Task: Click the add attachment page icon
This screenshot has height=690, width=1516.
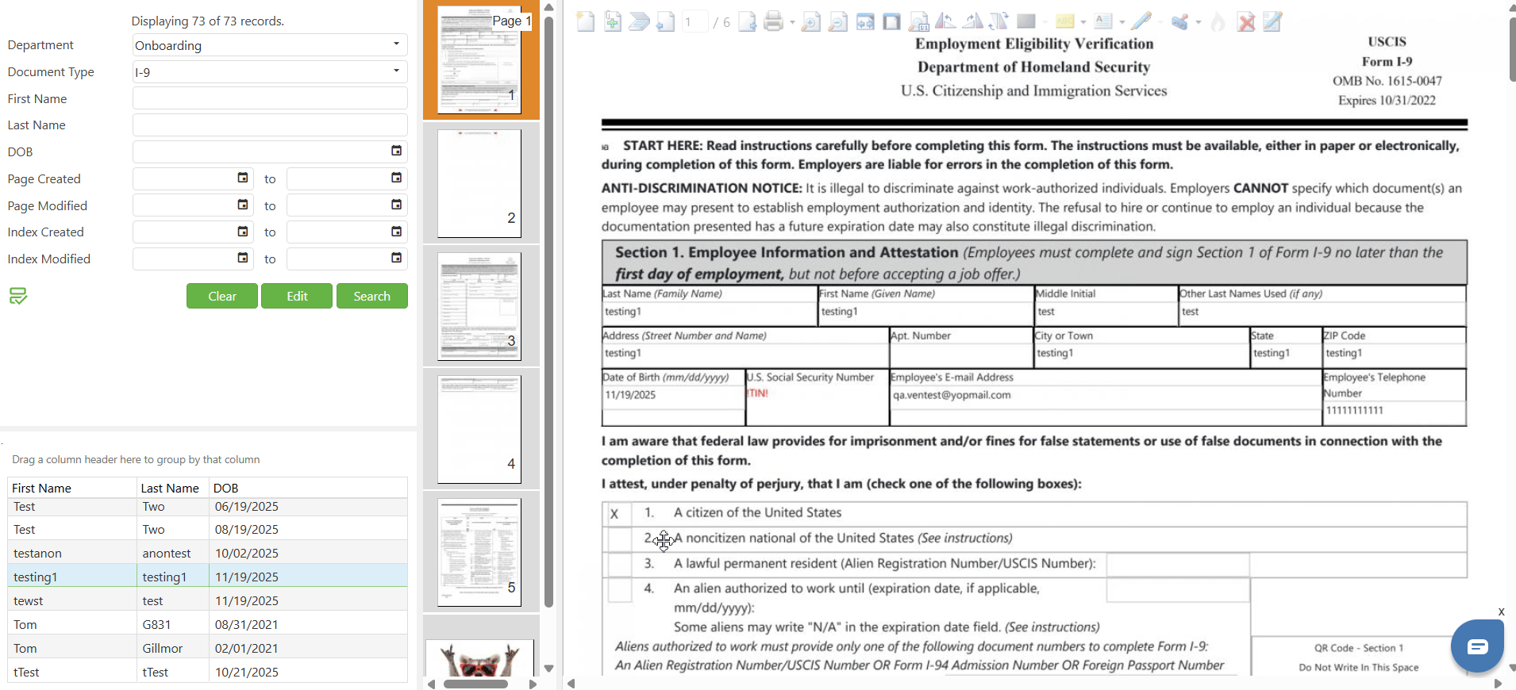Action: tap(612, 21)
